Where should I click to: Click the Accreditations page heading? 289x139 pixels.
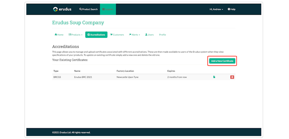tap(66, 47)
